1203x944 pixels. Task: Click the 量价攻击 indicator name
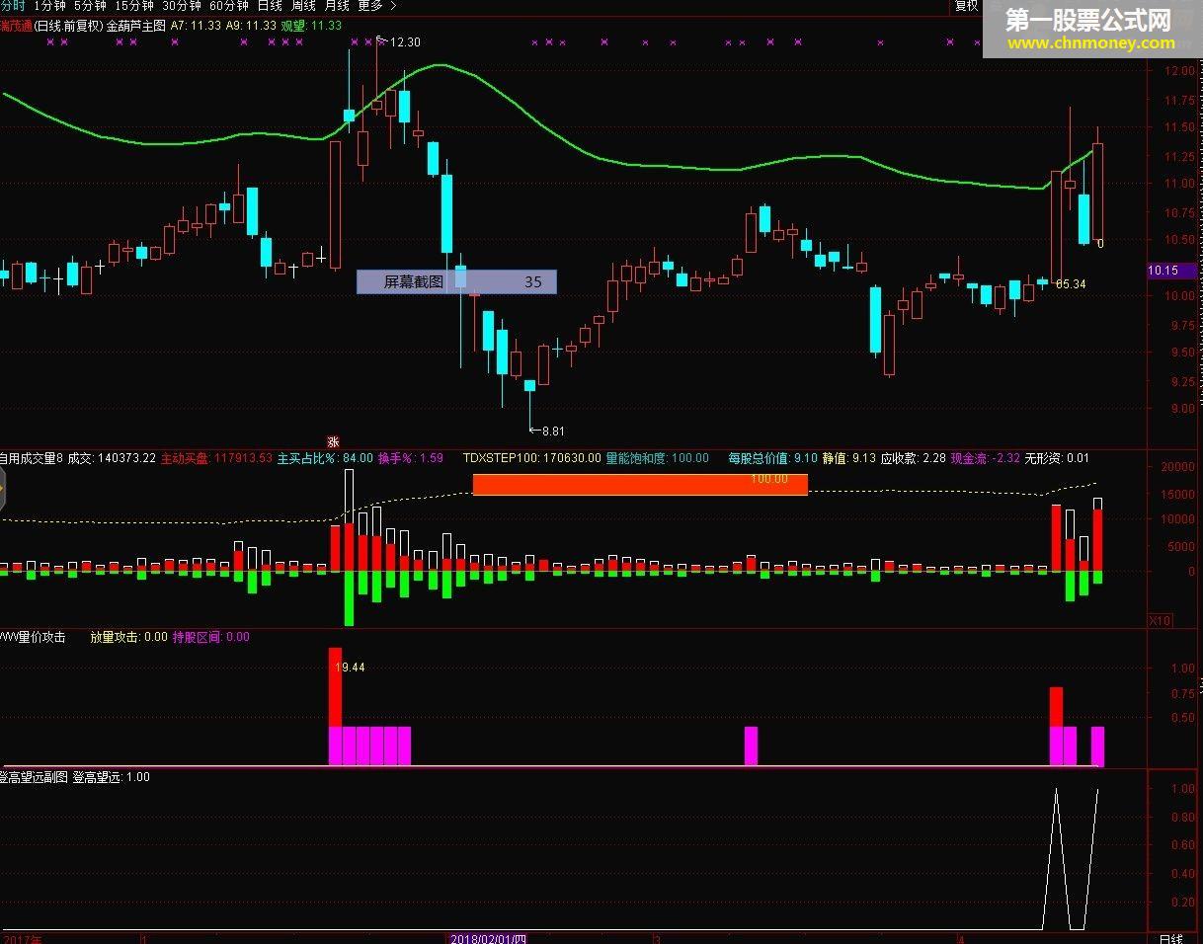pos(33,637)
